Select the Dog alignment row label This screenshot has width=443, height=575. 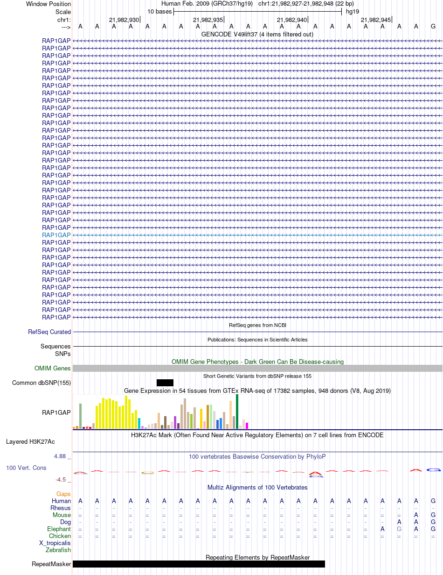(x=66, y=522)
